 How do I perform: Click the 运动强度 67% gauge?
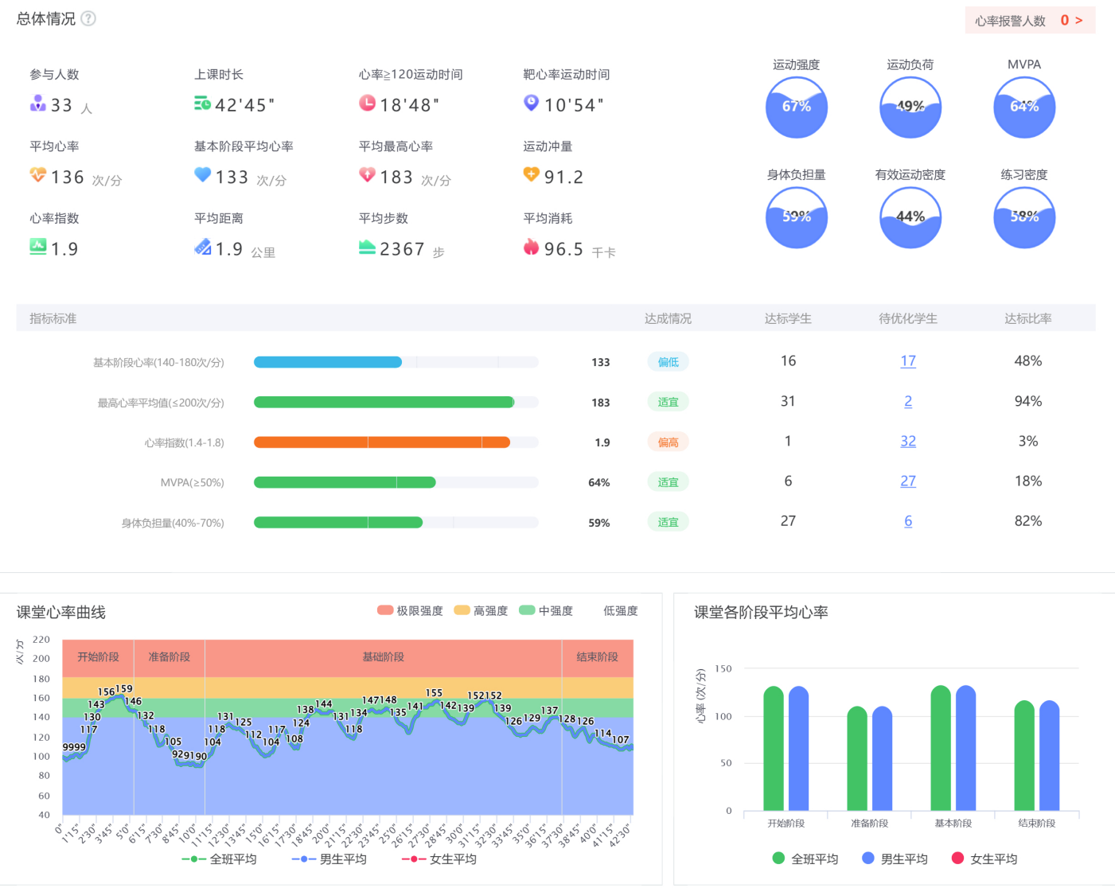[797, 107]
